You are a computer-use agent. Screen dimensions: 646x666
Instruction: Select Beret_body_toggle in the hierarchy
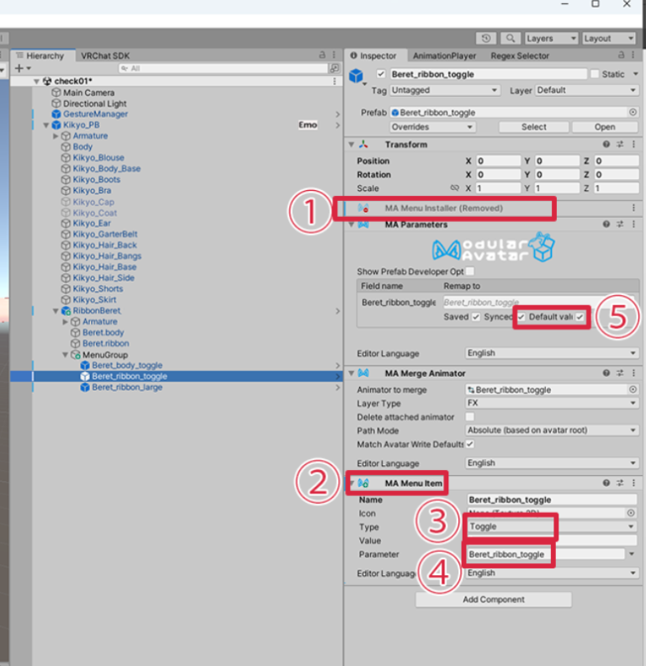coord(127,365)
